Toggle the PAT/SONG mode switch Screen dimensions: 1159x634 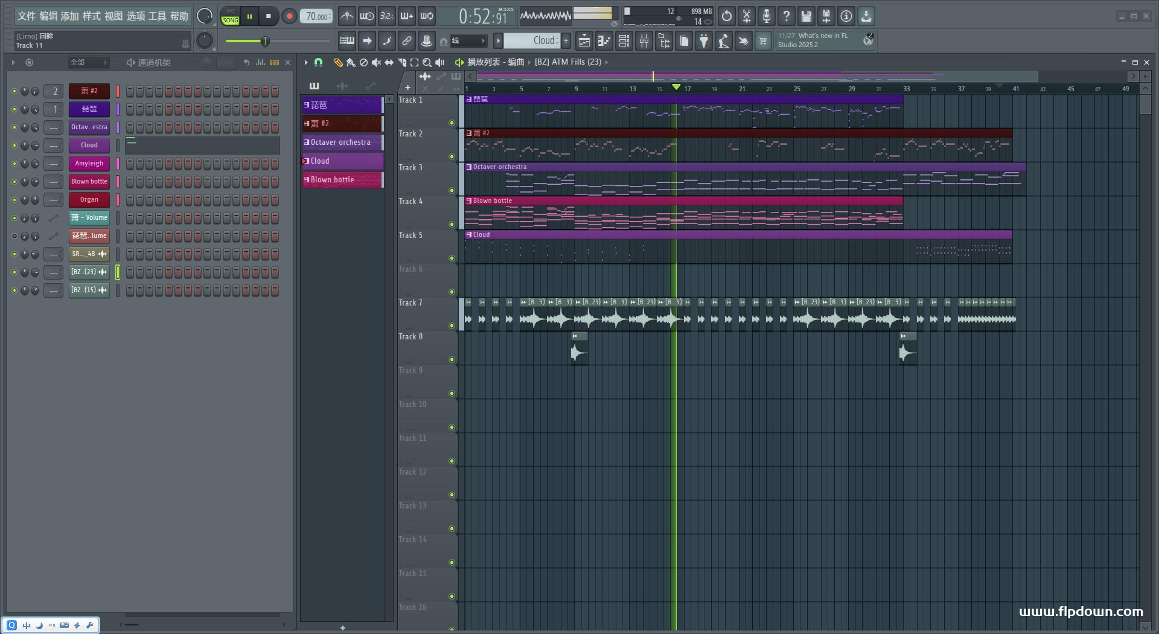[231, 16]
